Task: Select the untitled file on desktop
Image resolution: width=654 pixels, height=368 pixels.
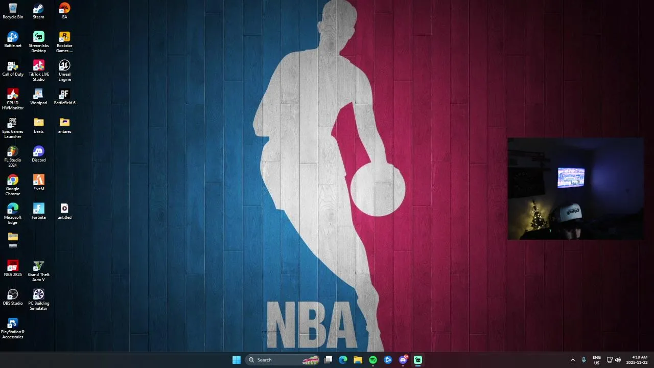Action: [x=64, y=211]
